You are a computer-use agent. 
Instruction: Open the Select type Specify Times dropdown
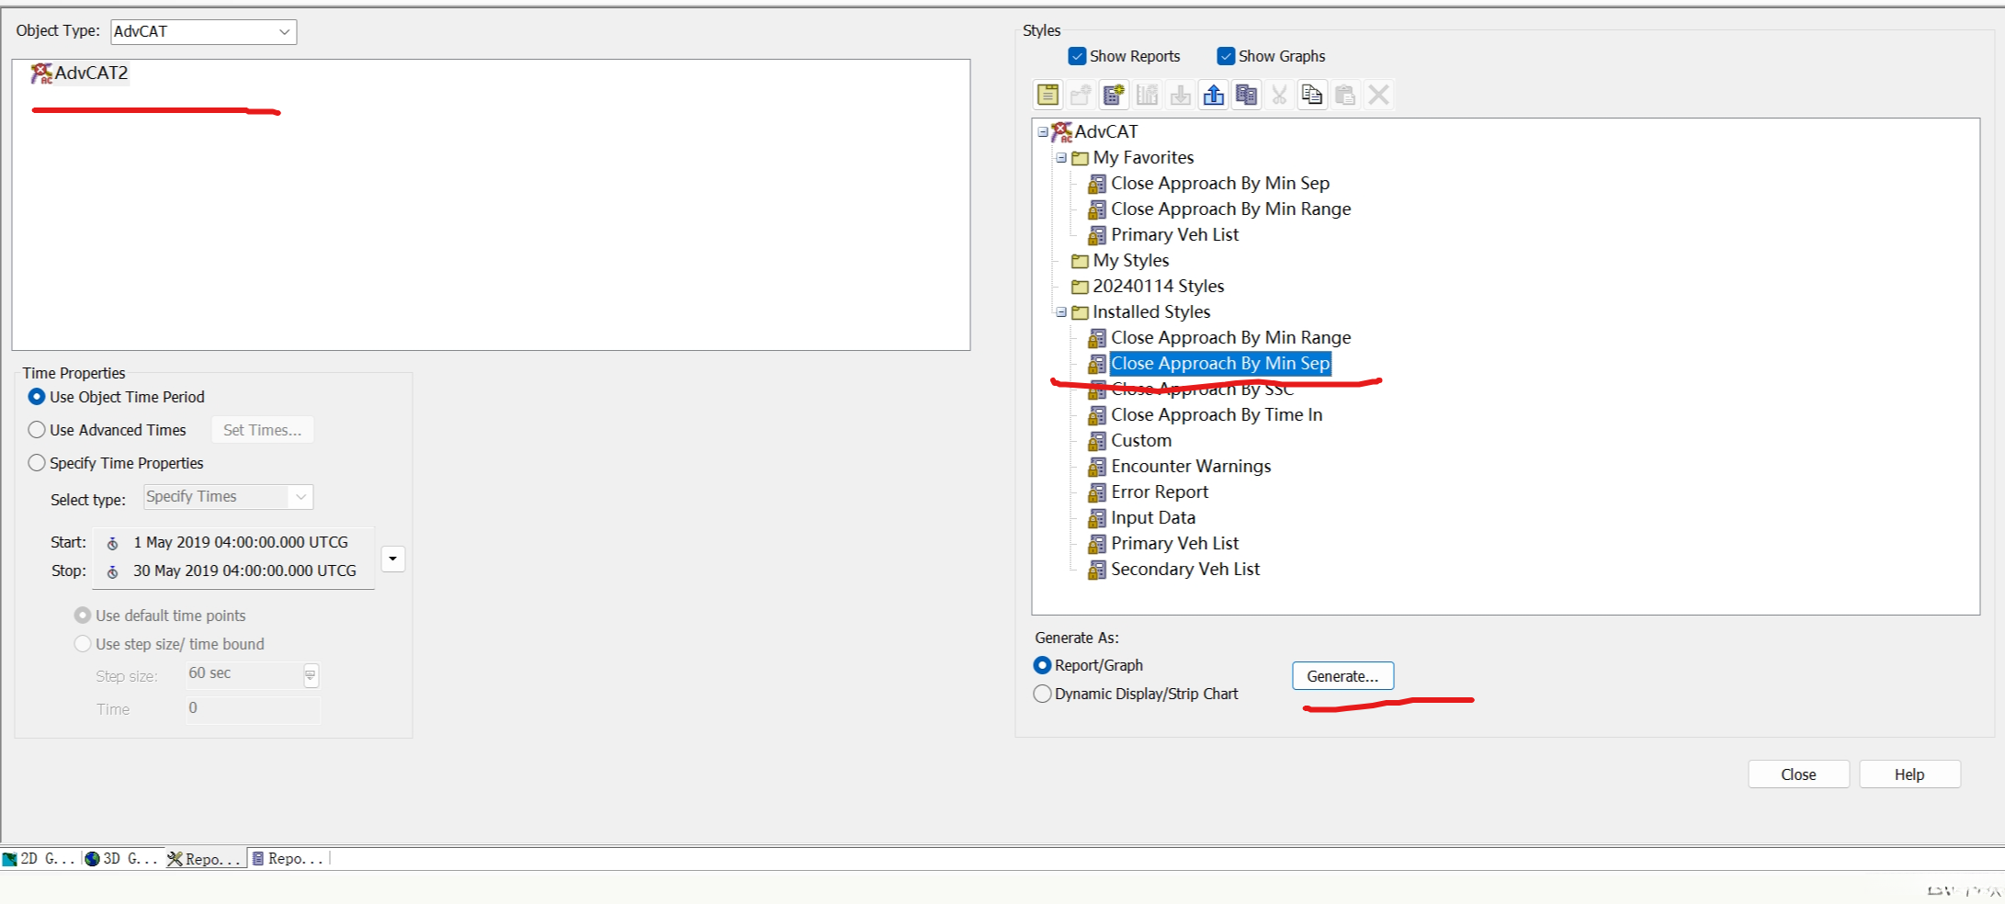(300, 497)
